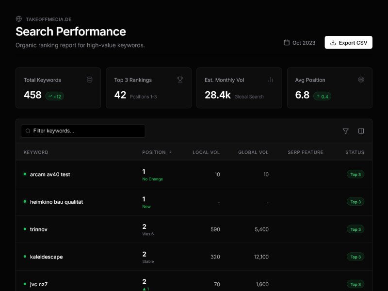Image resolution: width=388 pixels, height=291 pixels.
Task: Click the filter funnel icon
Action: tap(345, 131)
